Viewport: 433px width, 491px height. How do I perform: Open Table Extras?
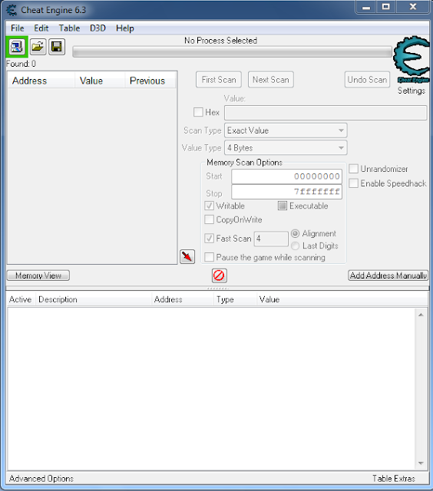tap(394, 479)
